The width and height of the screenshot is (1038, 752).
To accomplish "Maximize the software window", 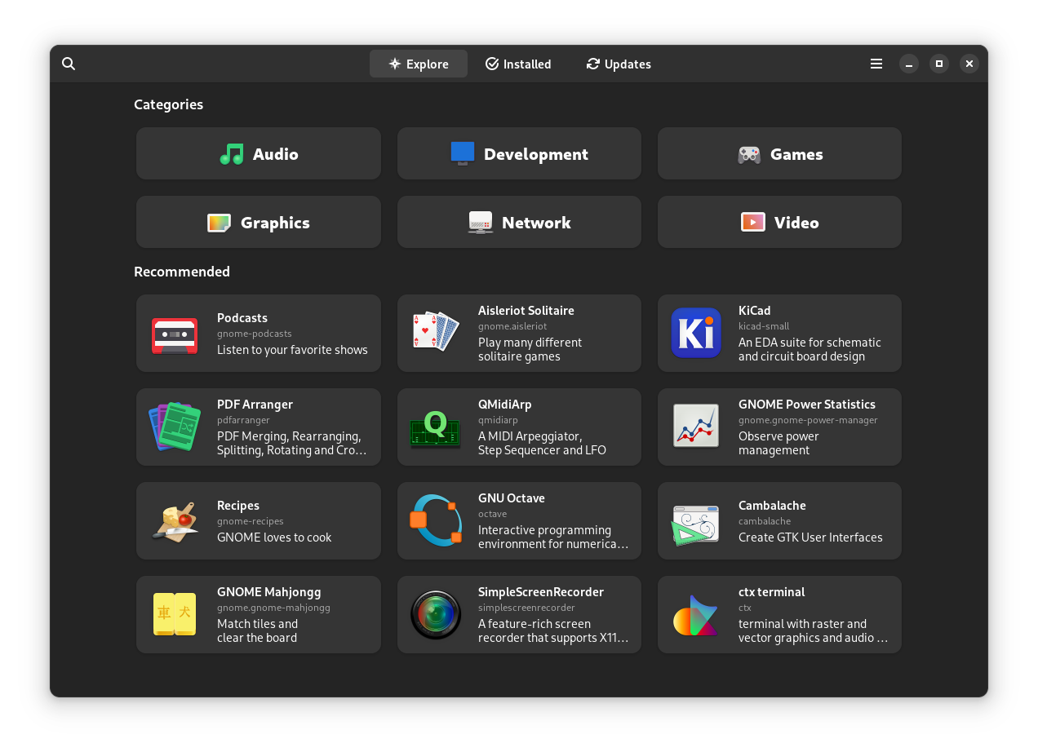I will pos(939,64).
